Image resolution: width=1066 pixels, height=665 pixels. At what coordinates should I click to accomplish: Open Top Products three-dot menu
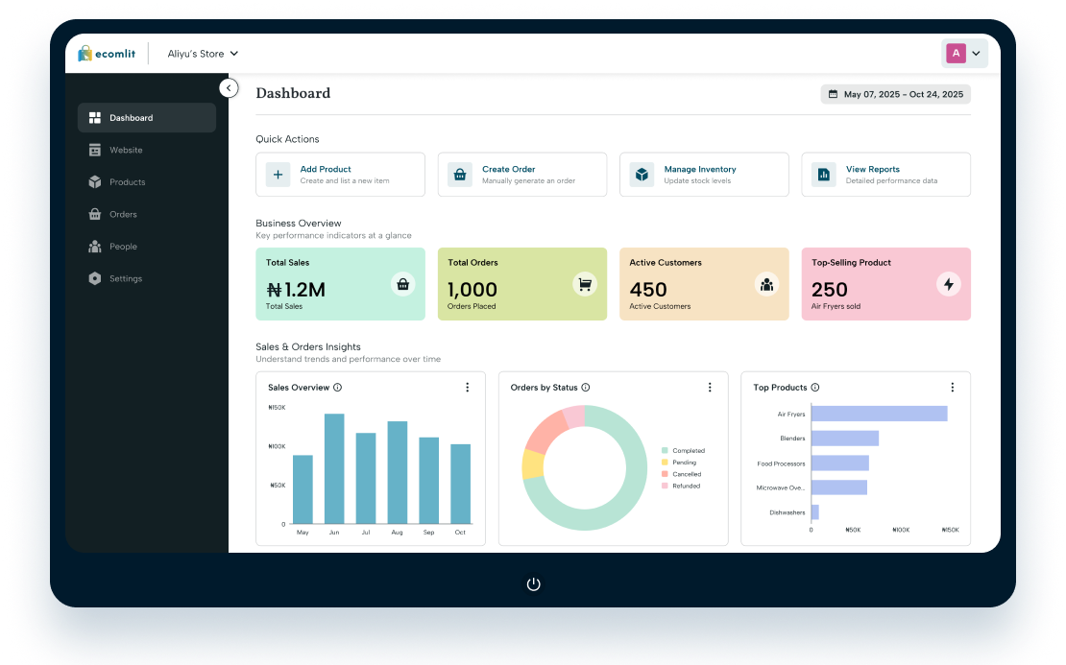point(953,387)
